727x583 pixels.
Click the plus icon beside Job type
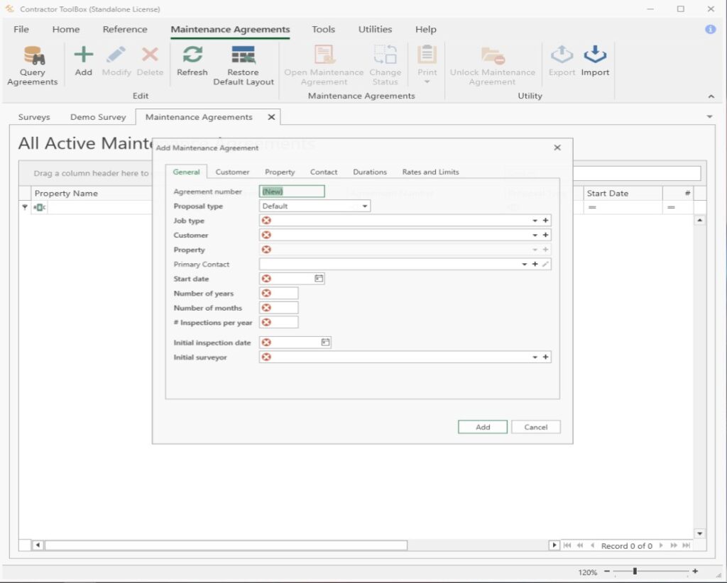click(x=545, y=221)
